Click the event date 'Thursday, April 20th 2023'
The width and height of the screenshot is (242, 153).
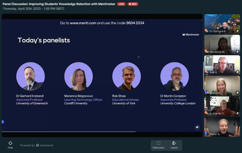point(22,9)
